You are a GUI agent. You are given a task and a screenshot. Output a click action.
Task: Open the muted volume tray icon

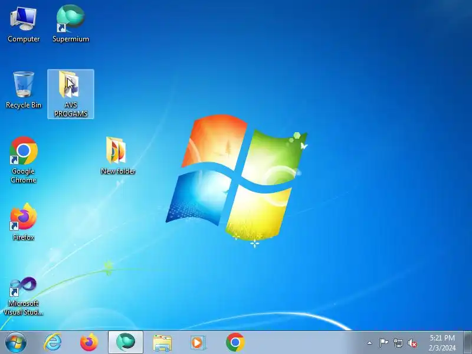[x=412, y=343]
